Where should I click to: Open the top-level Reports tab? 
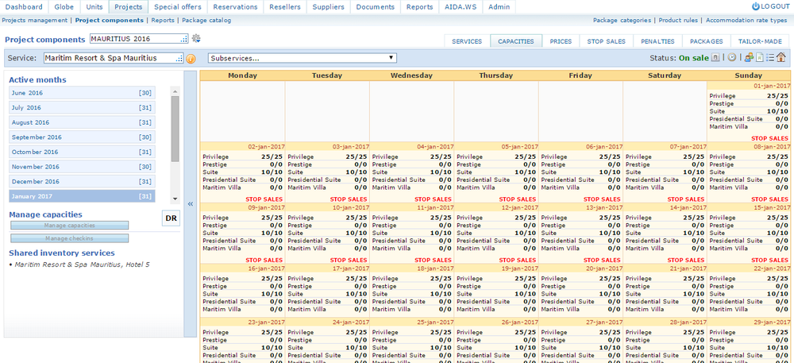click(419, 7)
